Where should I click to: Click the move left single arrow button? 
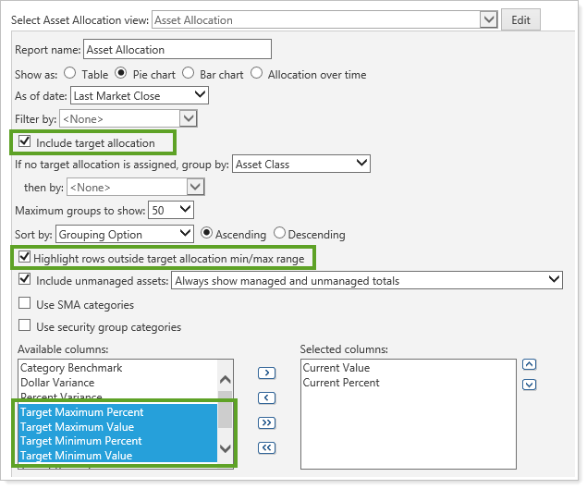266,398
